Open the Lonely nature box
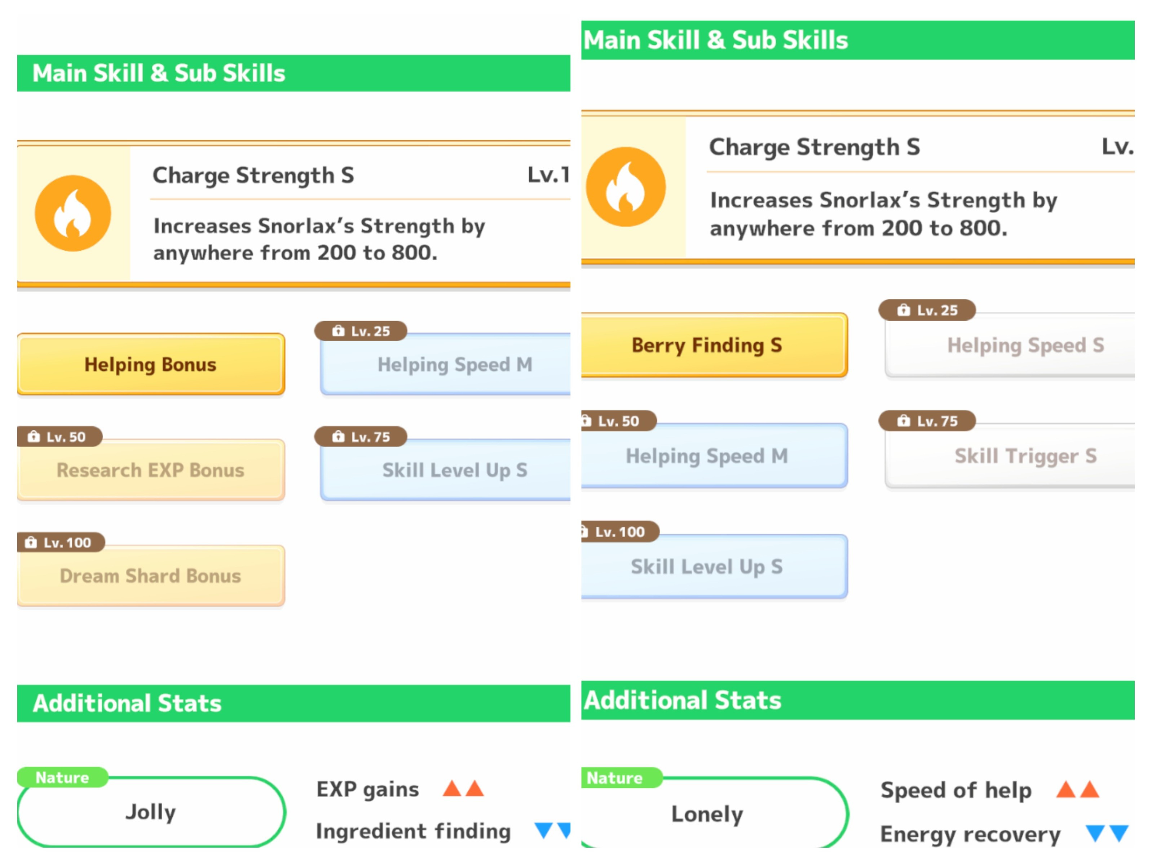 (x=714, y=812)
